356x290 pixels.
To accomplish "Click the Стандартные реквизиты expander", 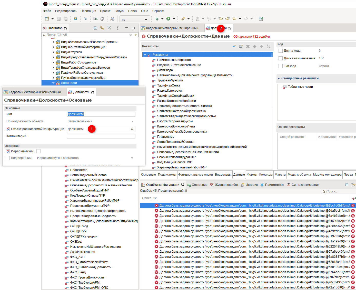I will [x=279, y=78].
